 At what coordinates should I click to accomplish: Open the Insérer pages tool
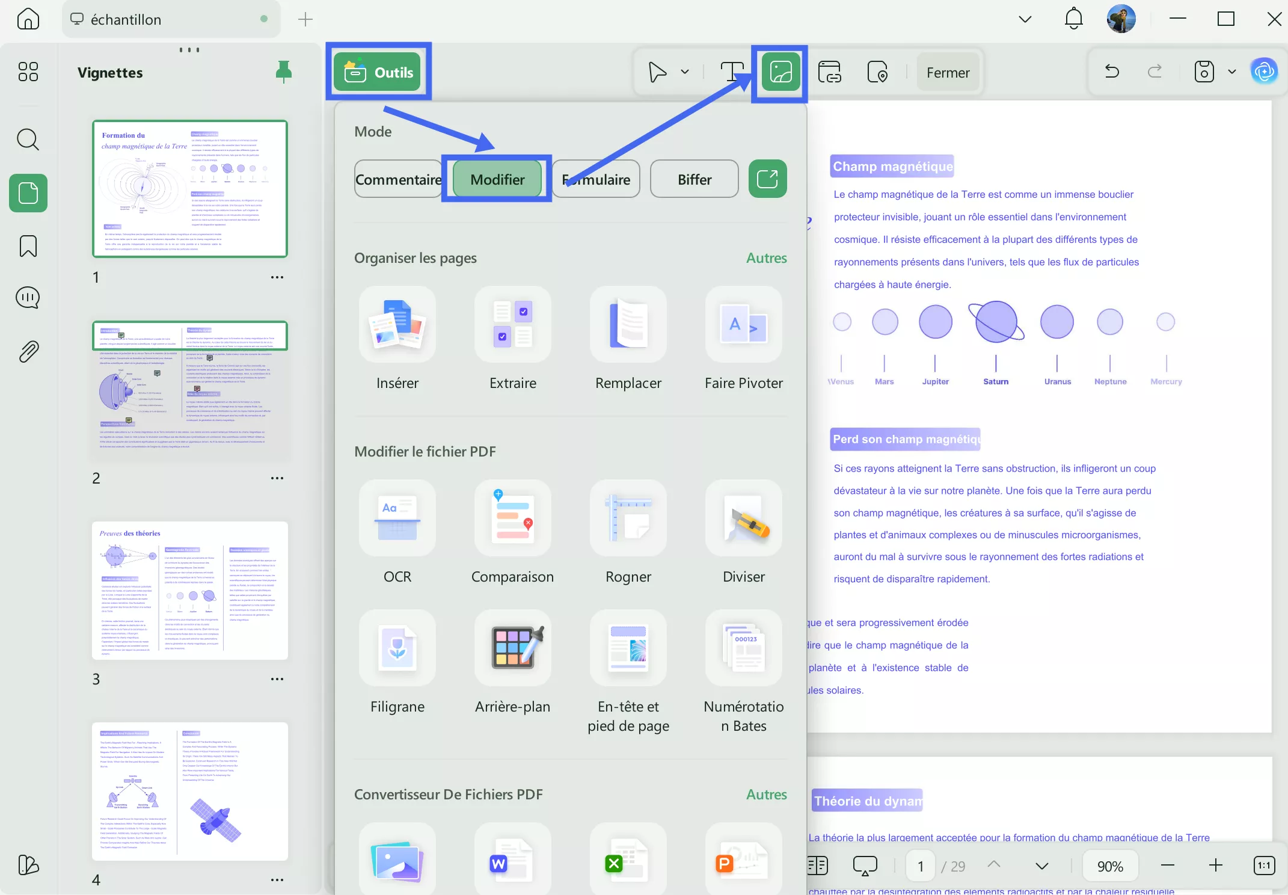click(x=397, y=324)
